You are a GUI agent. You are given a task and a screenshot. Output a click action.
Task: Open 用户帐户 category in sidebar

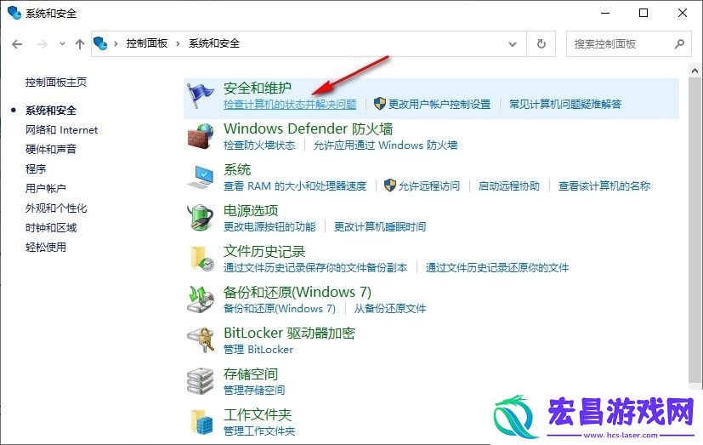point(46,188)
